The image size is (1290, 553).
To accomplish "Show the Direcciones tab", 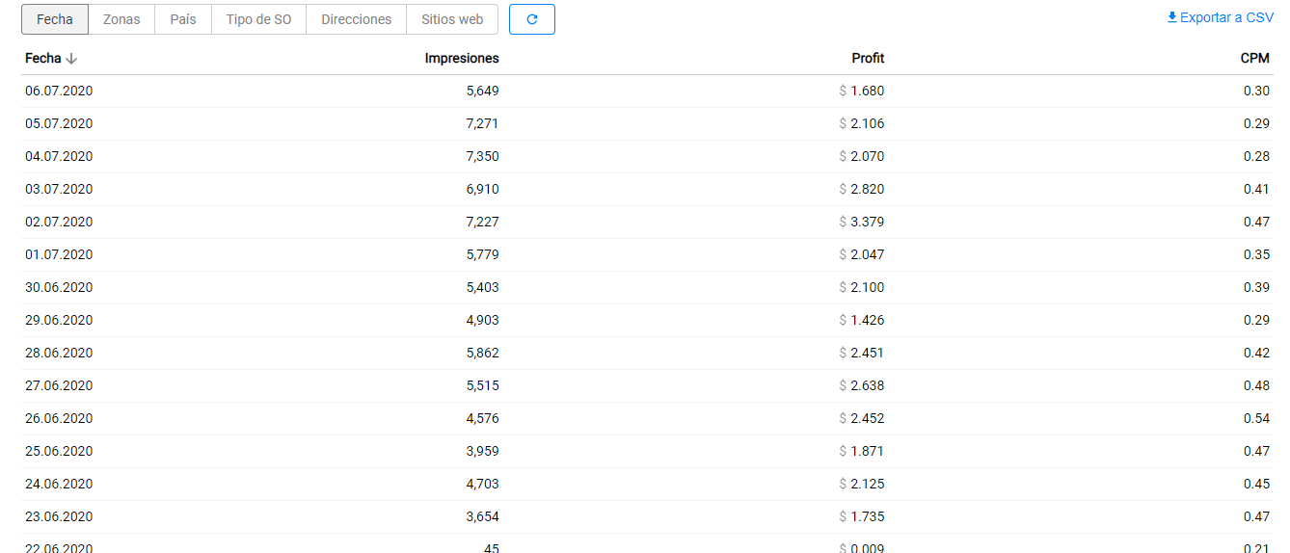I will (x=357, y=19).
